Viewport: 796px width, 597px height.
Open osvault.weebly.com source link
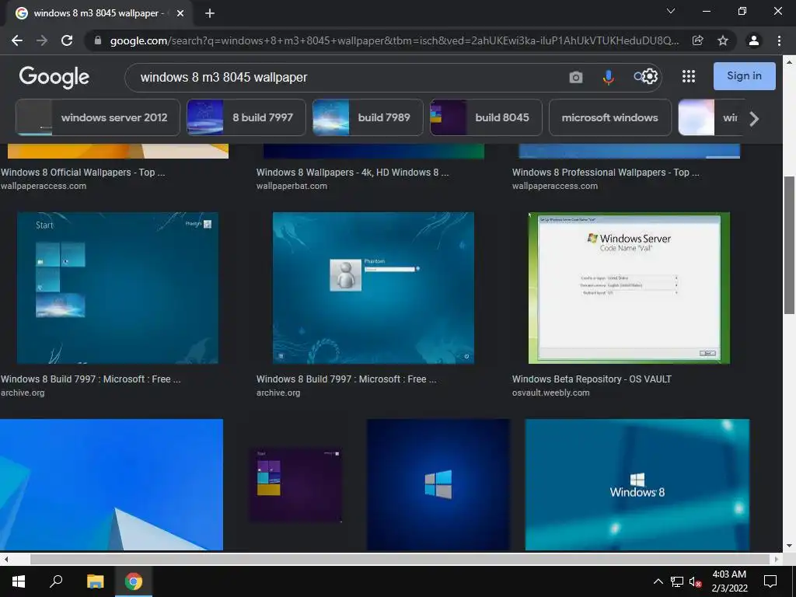pos(551,393)
